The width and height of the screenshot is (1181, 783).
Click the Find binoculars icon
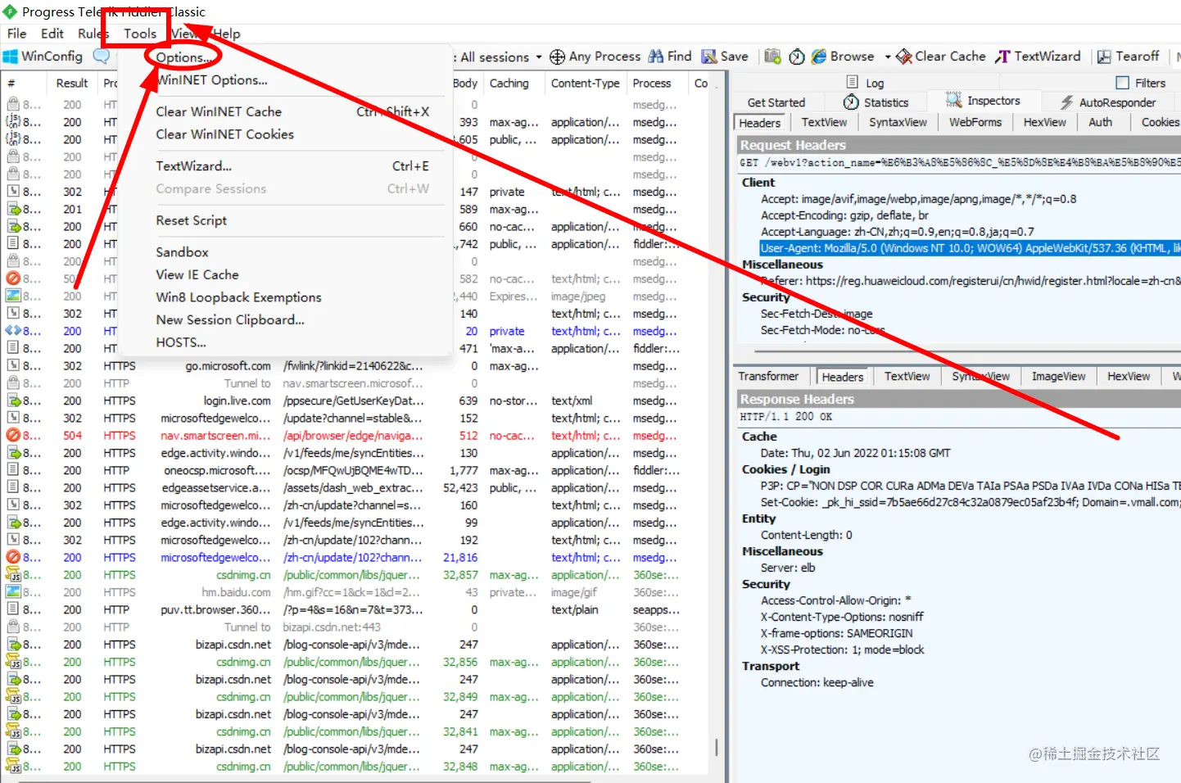656,57
